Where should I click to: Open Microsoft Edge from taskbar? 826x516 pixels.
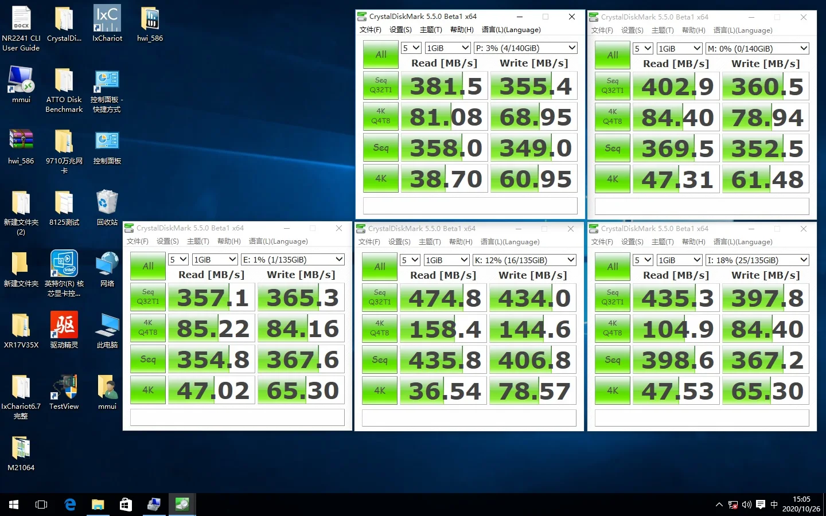70,505
